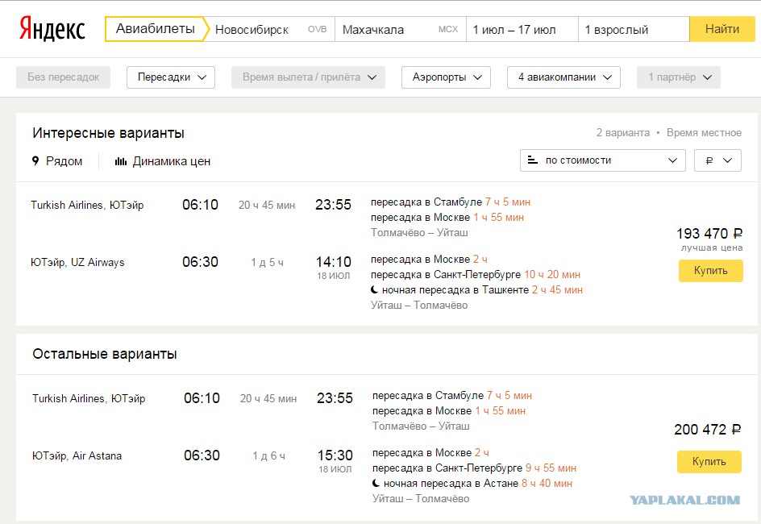Click the 15:30 arrival time
This screenshot has height=524, width=761.
point(335,455)
